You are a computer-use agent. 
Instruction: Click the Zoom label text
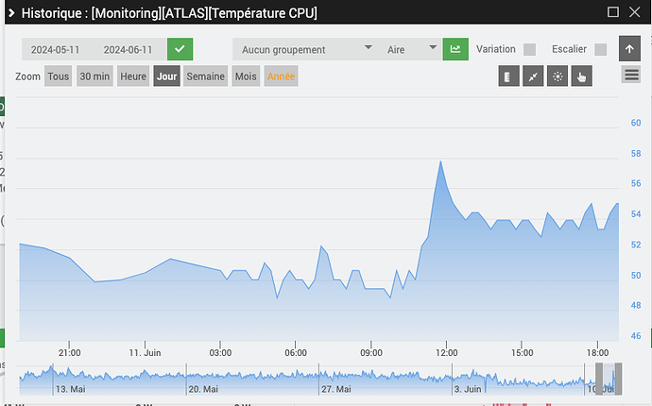(27, 76)
